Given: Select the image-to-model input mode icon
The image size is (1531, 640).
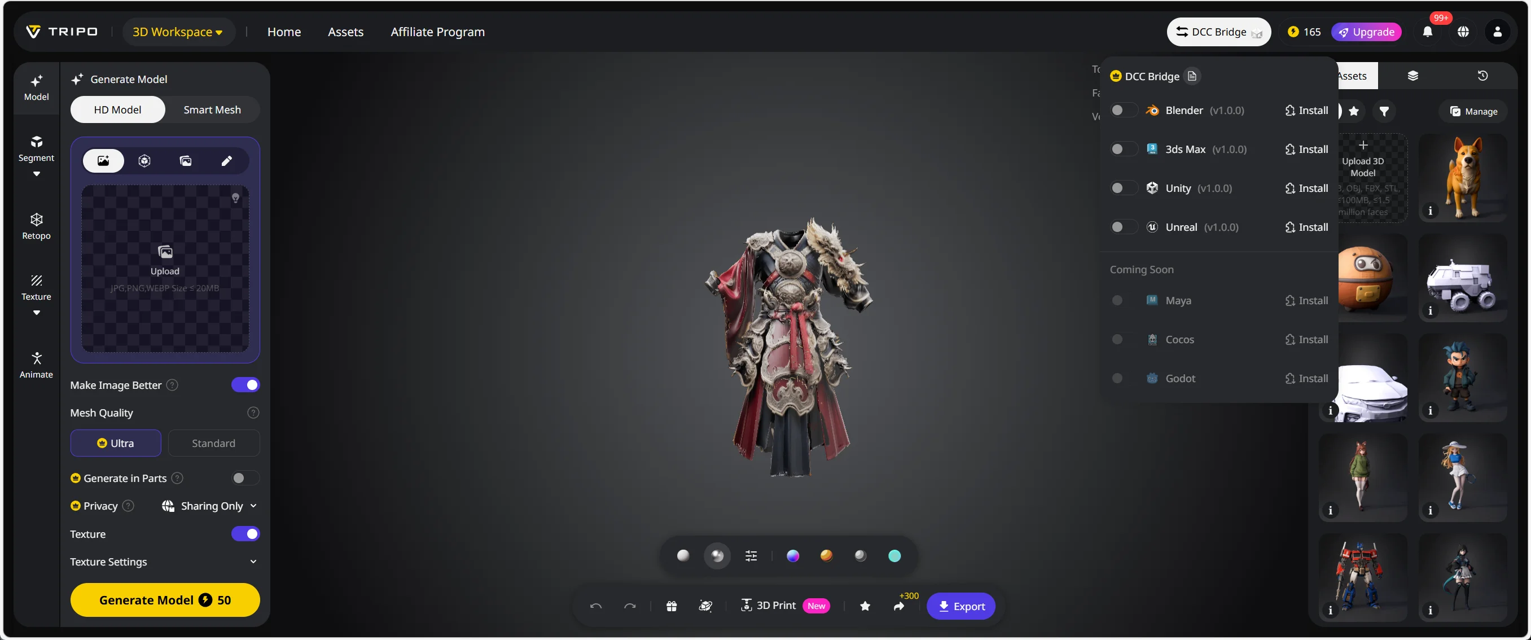Looking at the screenshot, I should pos(103,160).
